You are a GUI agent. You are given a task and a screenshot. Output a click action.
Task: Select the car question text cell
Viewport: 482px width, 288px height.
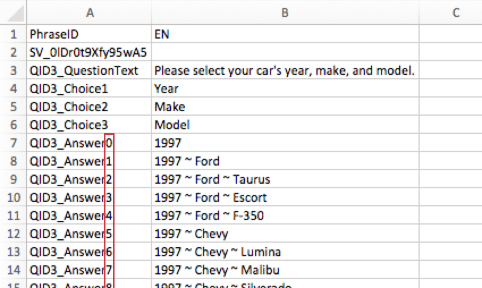tap(285, 71)
